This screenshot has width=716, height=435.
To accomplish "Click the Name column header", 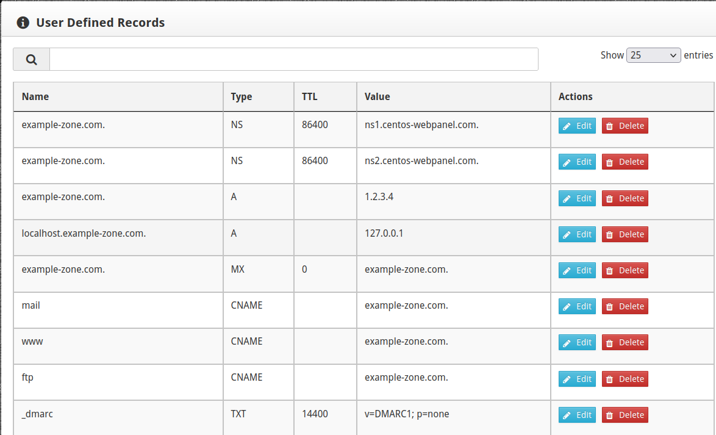I will [x=35, y=96].
